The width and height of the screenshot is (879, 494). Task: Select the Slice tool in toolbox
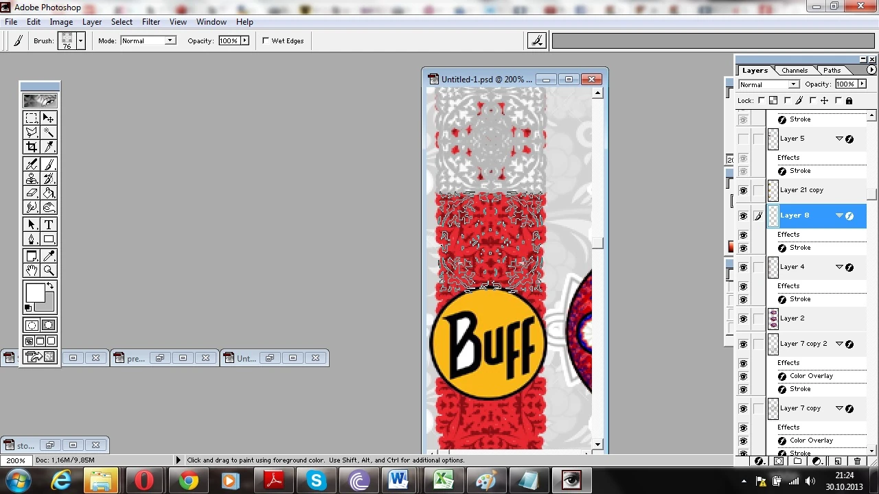pos(48,147)
